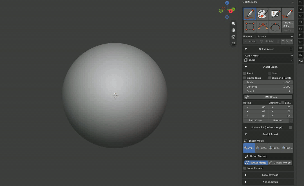Open the Cube asset dropdown
This screenshot has width=304, height=186.
tap(268, 60)
